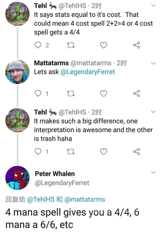Expand the menu chevron on Mattatarms' tweet
The height and width of the screenshot is (233, 161).
tap(153, 63)
